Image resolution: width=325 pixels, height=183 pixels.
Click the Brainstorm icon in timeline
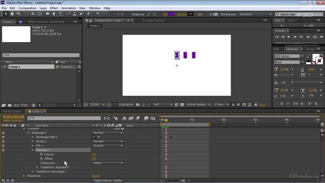pyautogui.click(x=146, y=118)
